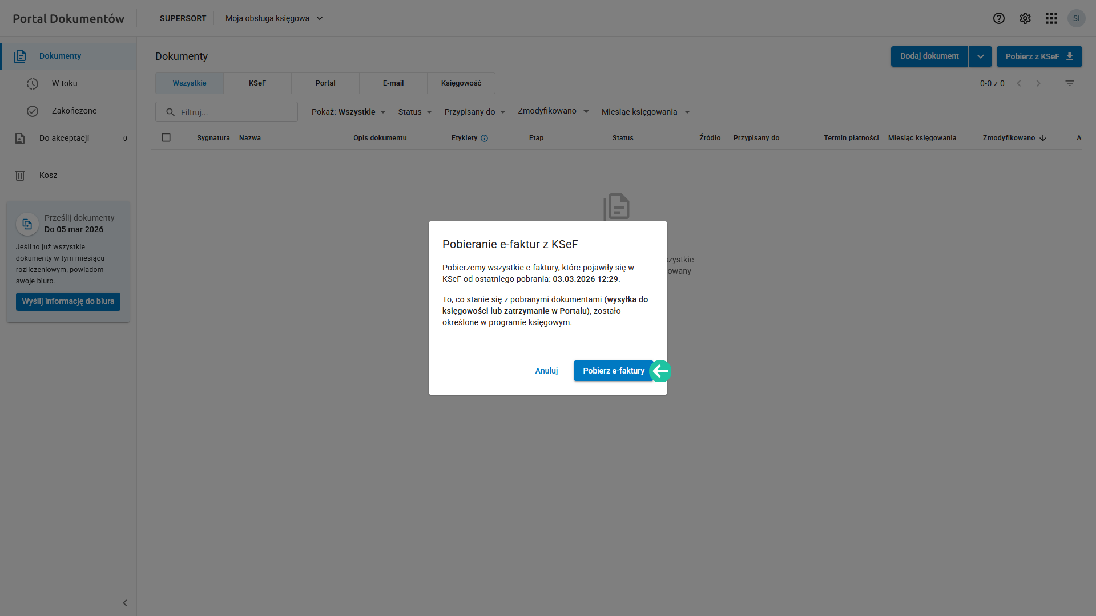Open the help question mark icon
Viewport: 1096px width, 616px height.
click(x=998, y=18)
